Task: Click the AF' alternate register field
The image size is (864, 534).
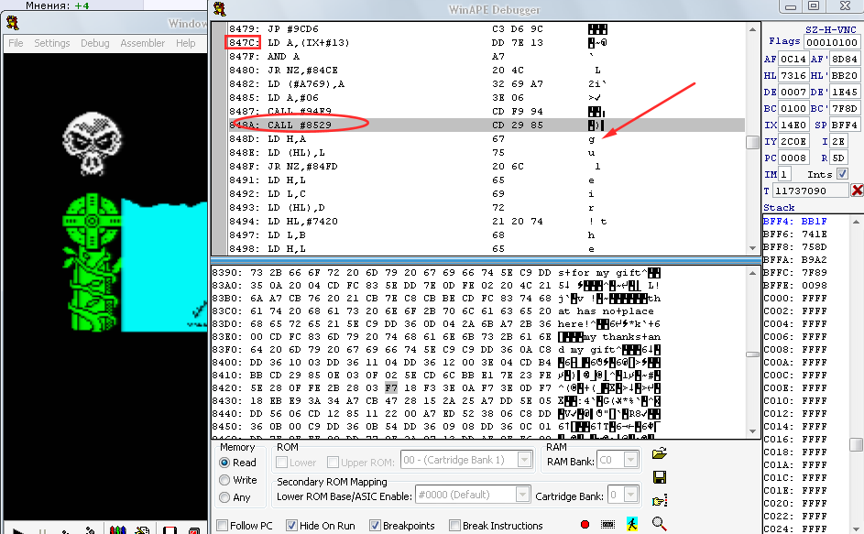Action: (x=844, y=59)
